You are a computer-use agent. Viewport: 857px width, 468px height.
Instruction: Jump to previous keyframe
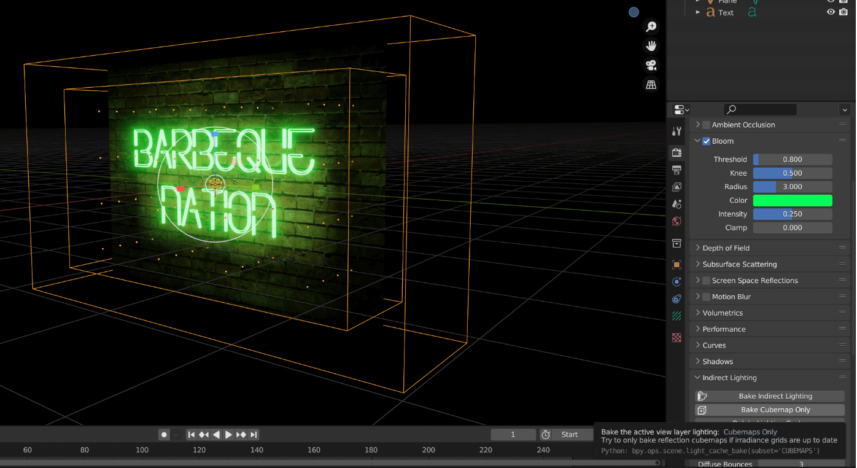(204, 435)
